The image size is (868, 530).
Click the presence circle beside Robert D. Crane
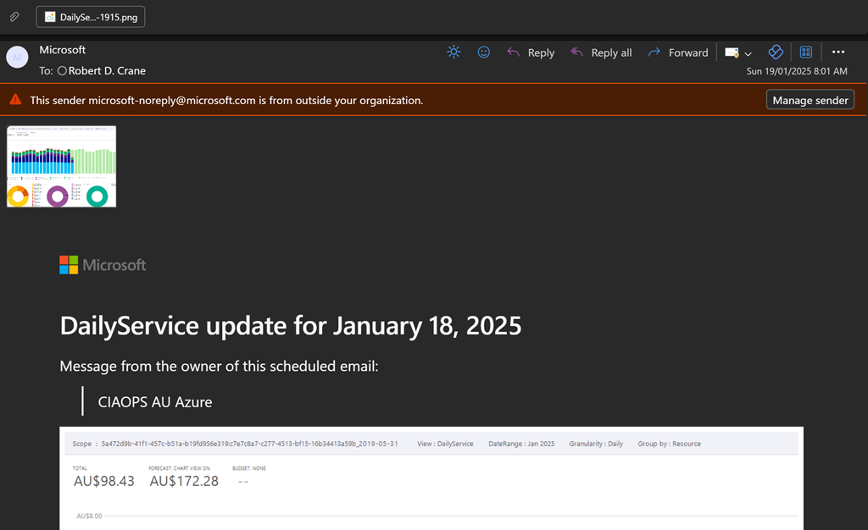click(x=62, y=71)
